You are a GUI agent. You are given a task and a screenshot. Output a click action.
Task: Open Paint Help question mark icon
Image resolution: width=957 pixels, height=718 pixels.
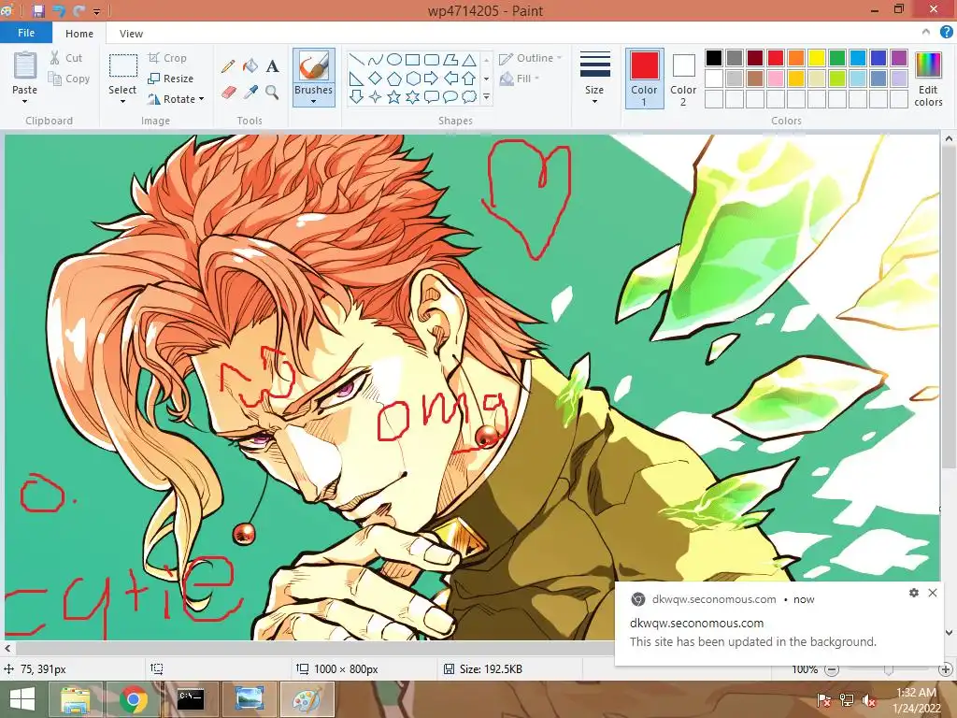coord(946,33)
